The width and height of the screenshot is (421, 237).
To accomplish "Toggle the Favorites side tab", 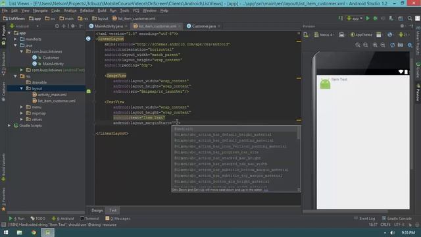I will (x=3, y=199).
